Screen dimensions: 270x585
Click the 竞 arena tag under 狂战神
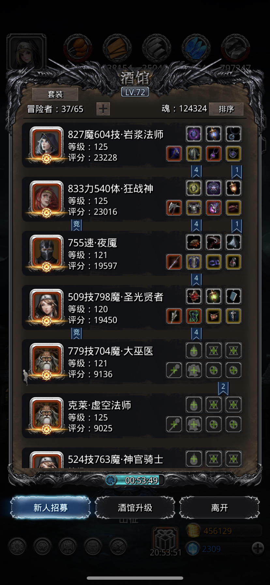(x=76, y=225)
